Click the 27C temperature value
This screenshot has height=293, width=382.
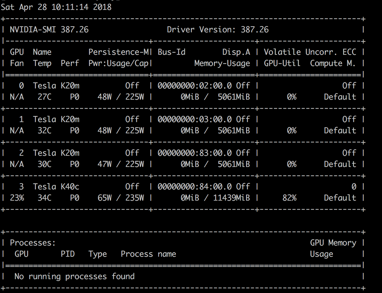[x=45, y=97]
